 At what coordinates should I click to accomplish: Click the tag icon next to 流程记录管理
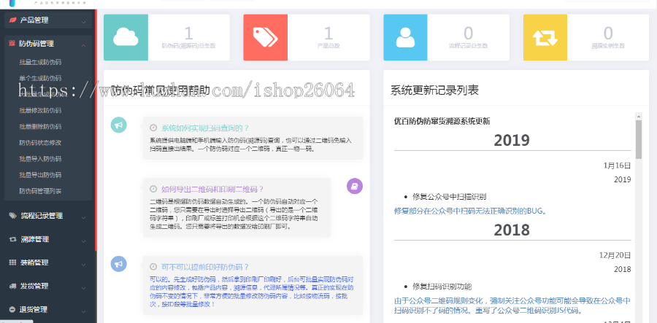click(12, 216)
